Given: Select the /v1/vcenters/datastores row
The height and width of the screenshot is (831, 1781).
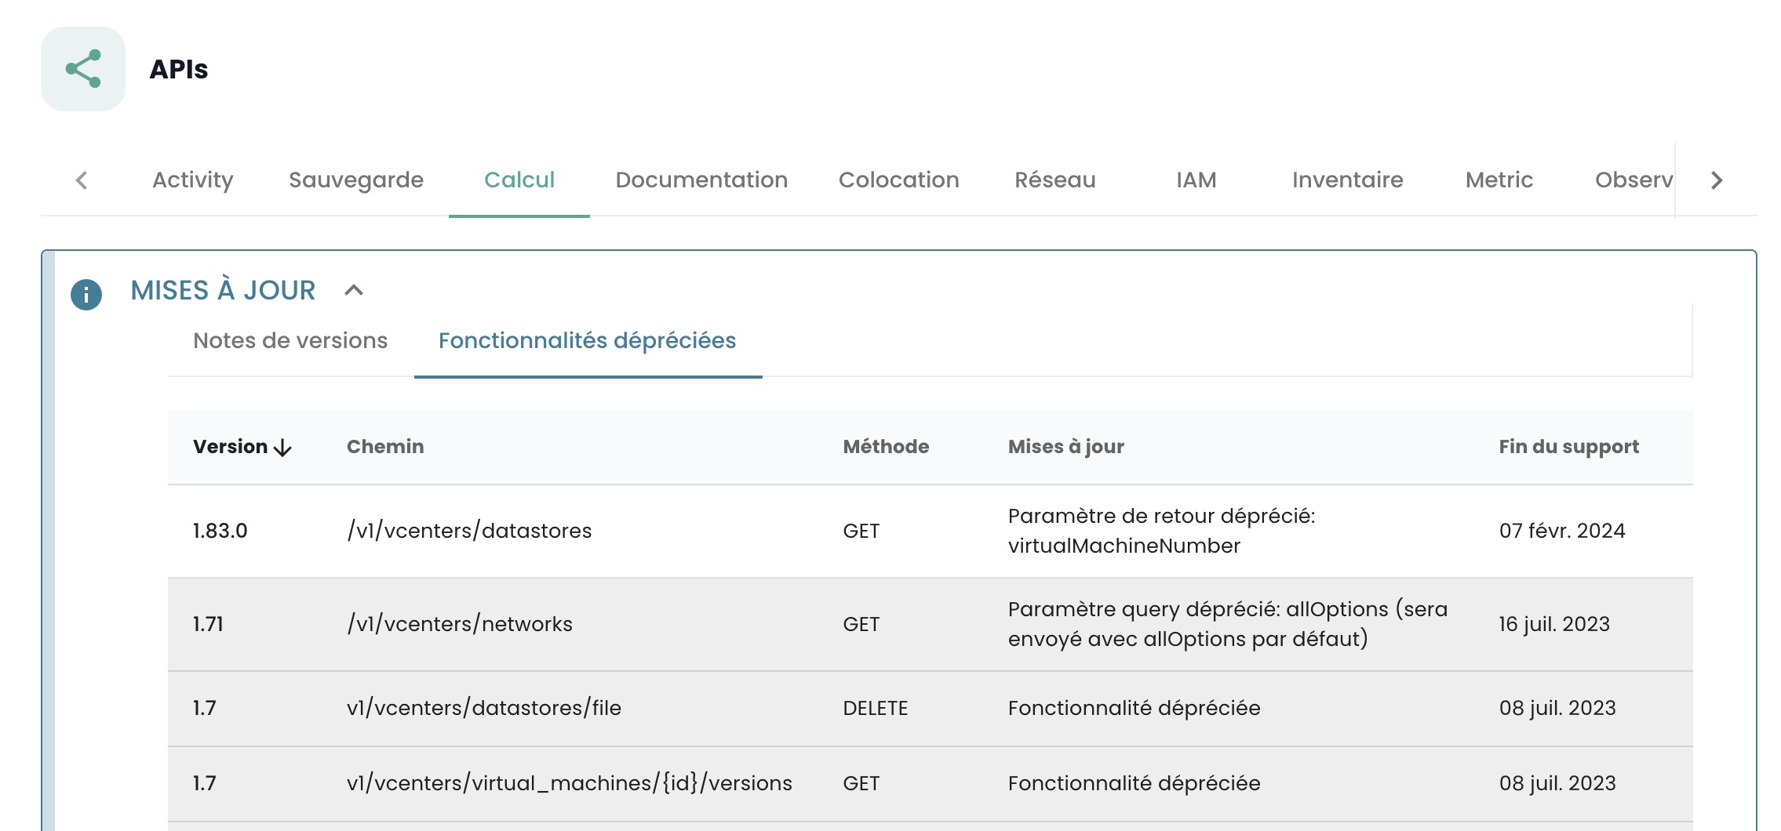Looking at the screenshot, I should (x=469, y=531).
